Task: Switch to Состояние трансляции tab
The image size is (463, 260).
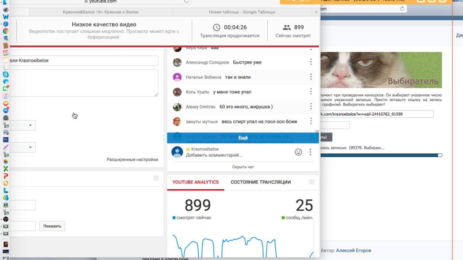Action: coord(260,182)
